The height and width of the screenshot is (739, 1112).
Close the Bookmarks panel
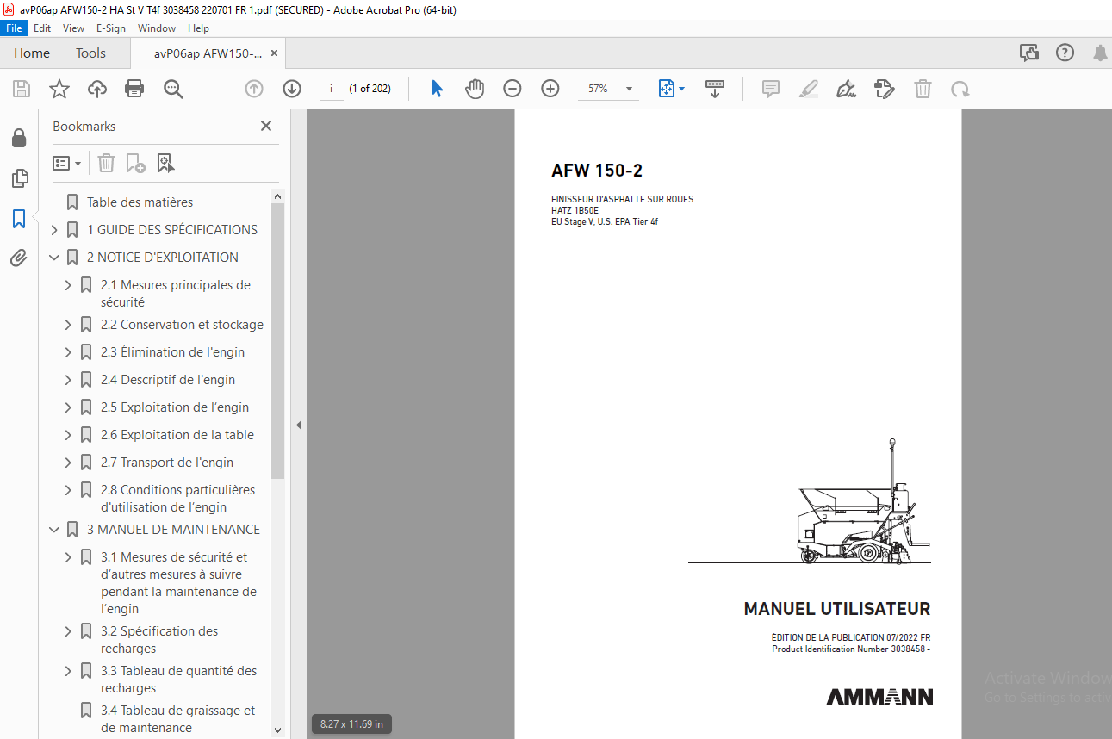point(266,126)
